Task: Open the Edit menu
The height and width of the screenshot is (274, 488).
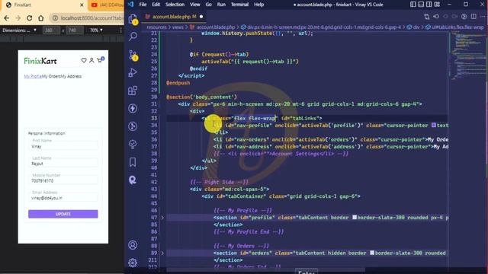Action: point(156,5)
